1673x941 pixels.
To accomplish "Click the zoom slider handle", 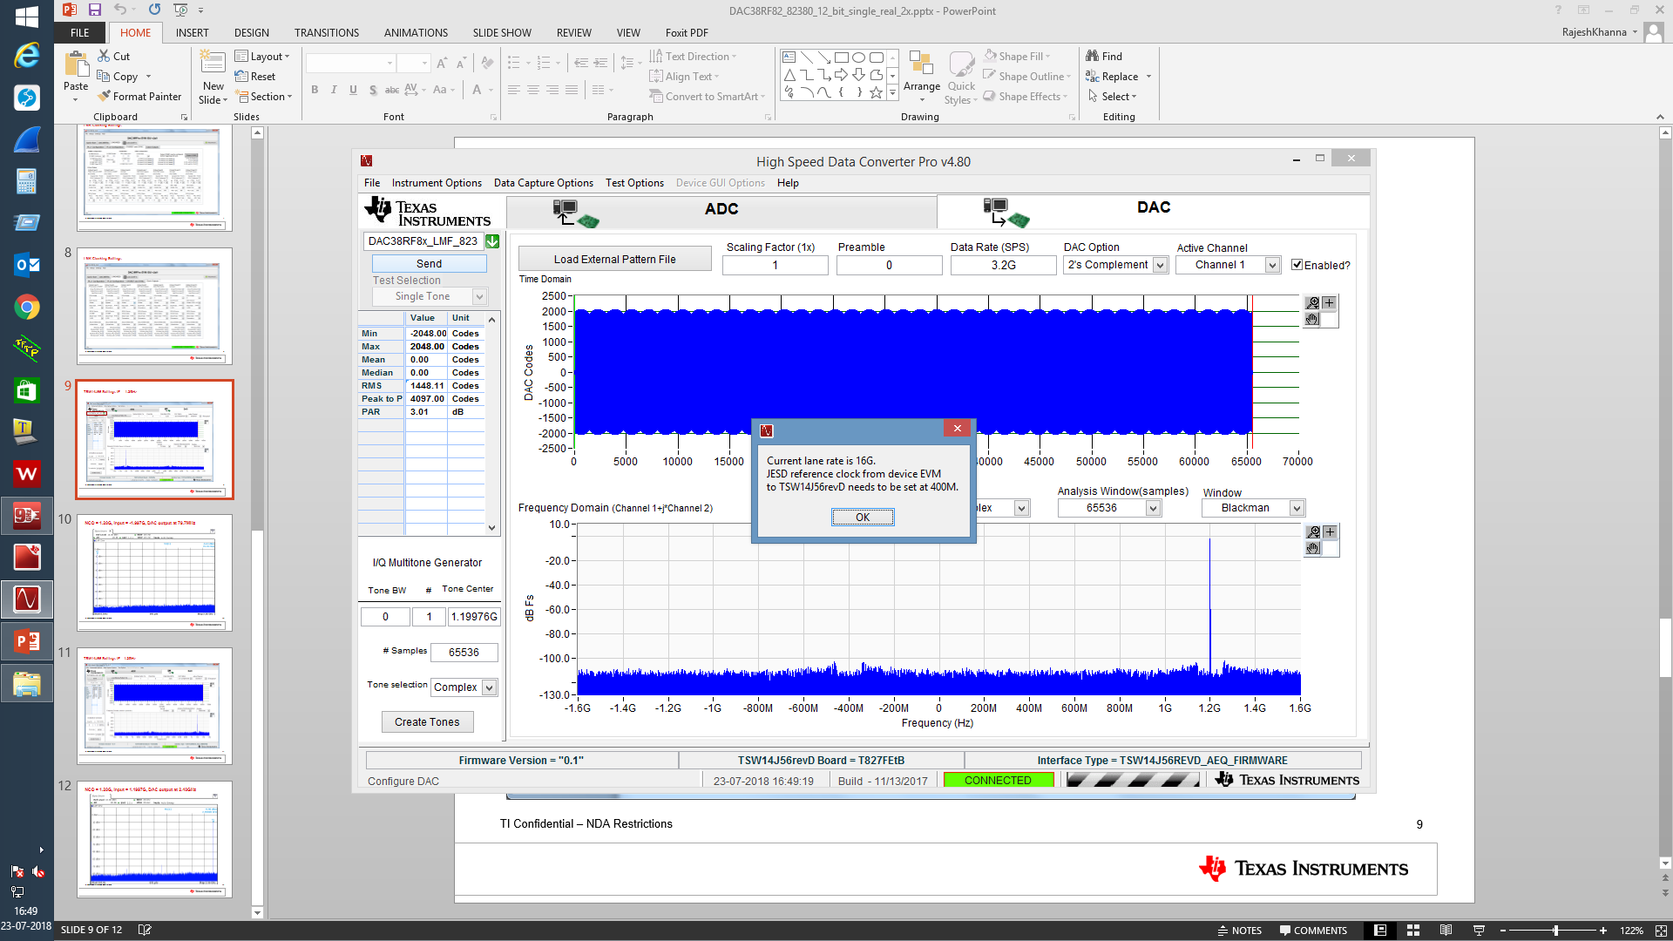I will (x=1556, y=931).
